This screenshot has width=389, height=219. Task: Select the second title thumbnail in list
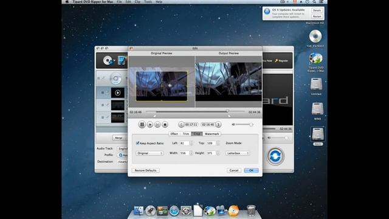(117, 105)
